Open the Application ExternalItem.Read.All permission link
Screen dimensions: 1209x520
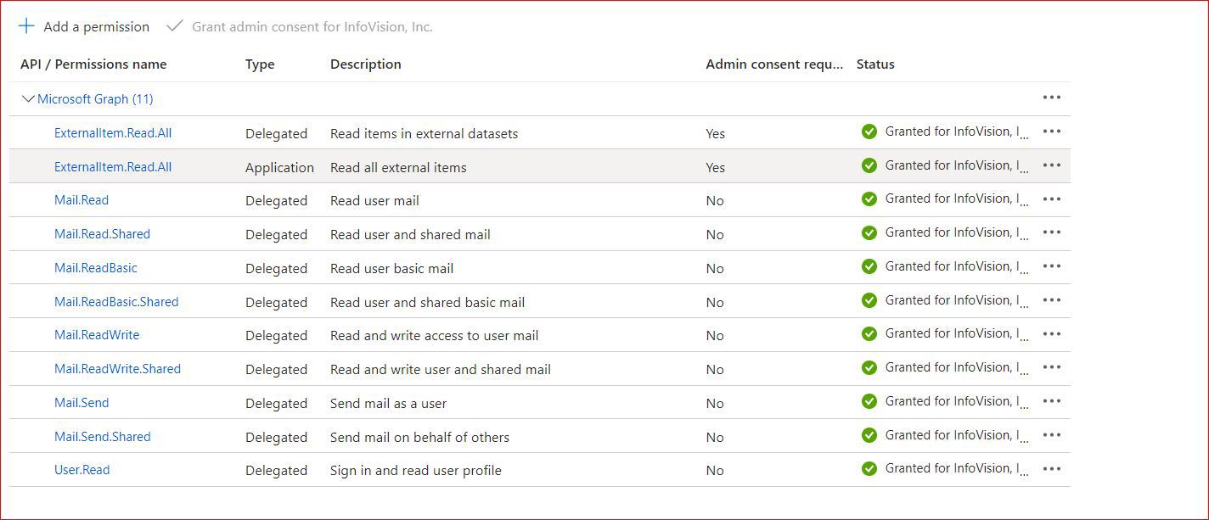click(113, 167)
